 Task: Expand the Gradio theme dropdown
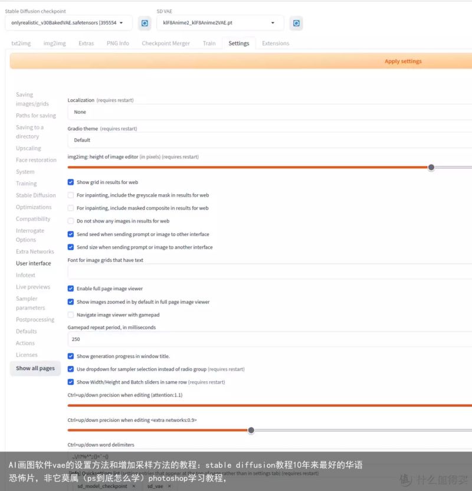[x=270, y=140]
